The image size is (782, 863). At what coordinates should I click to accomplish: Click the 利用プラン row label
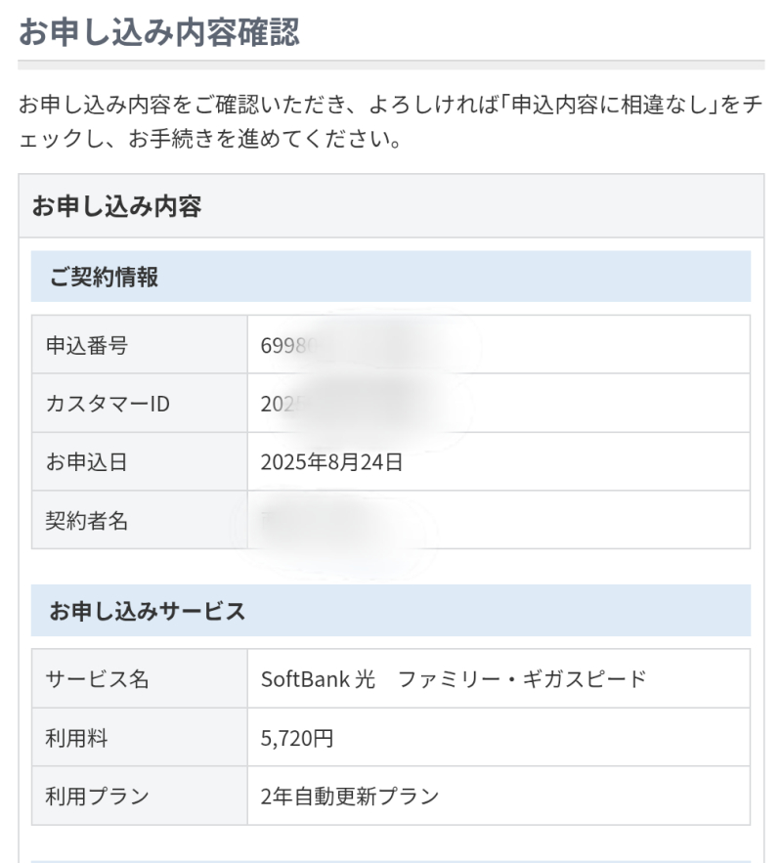click(x=97, y=796)
